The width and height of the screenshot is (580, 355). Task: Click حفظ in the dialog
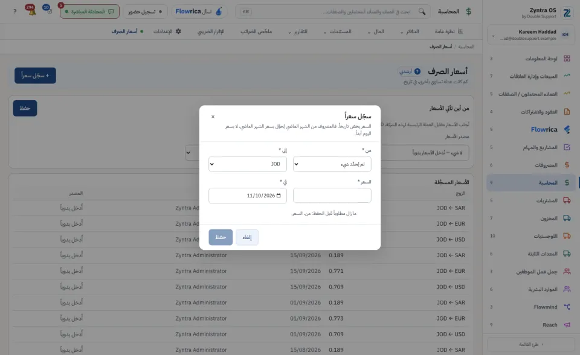[221, 237]
